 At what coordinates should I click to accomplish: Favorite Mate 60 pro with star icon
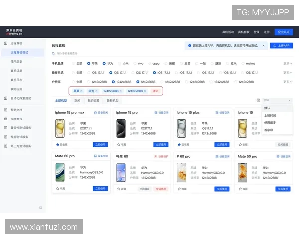coord(58,189)
